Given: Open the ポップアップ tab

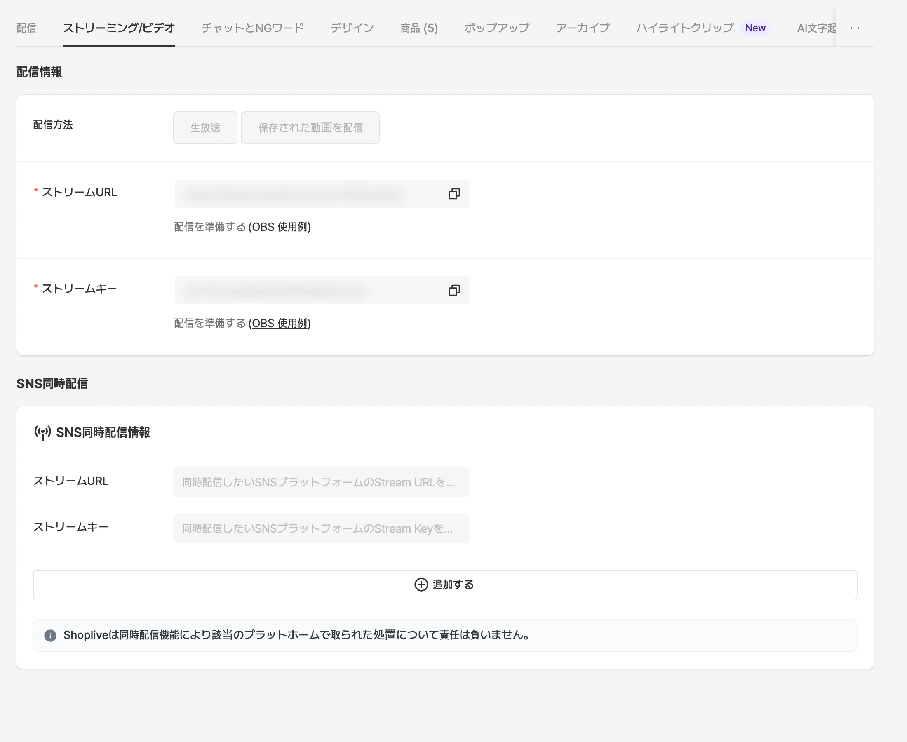Looking at the screenshot, I should click(x=497, y=28).
